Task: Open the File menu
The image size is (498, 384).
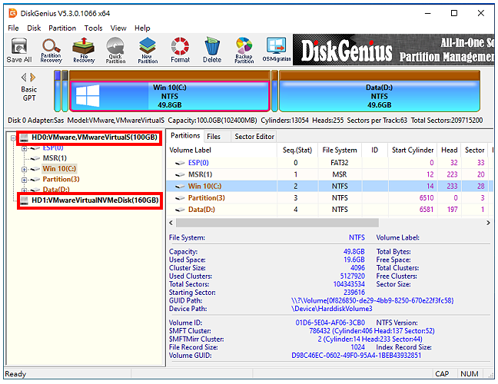Action: coord(13,28)
